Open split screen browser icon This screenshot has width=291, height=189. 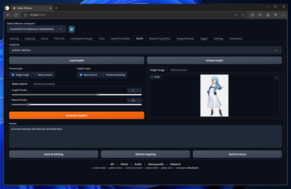click(252, 15)
